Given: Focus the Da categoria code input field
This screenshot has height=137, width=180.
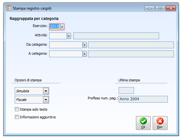Looking at the screenshot, I should click(x=66, y=45).
